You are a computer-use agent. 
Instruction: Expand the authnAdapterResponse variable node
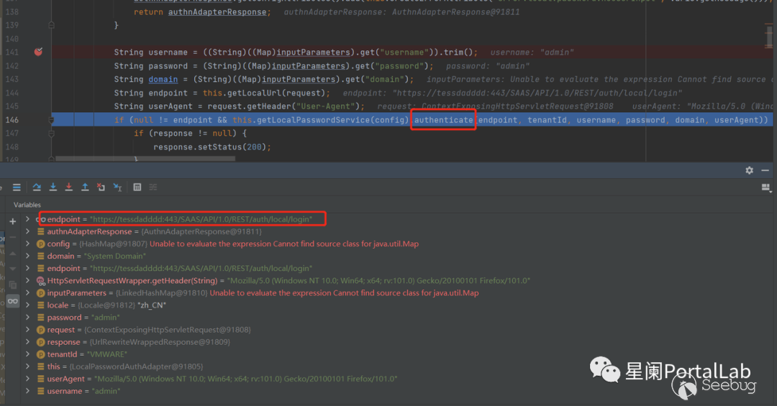tap(28, 231)
